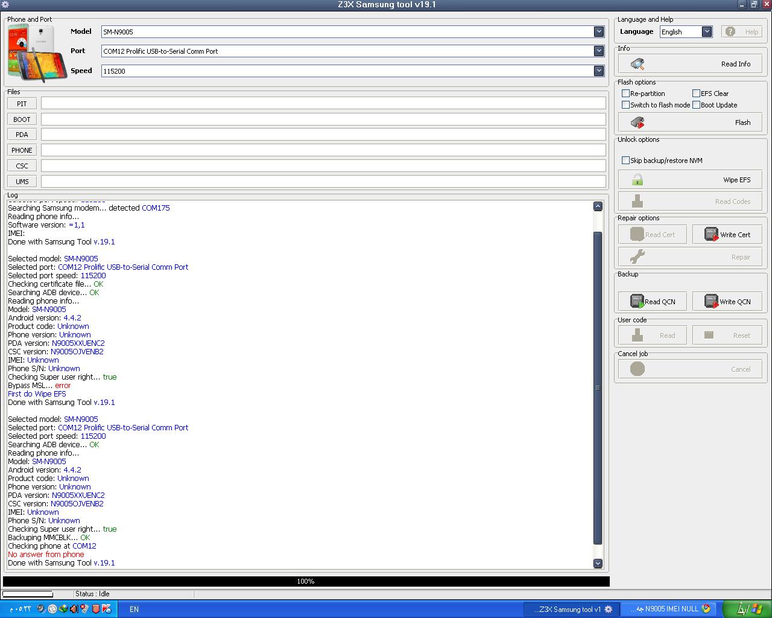This screenshot has width=772, height=618.
Task: Click 'Backuping MMCBLK... OK' log line
Action: (x=49, y=537)
